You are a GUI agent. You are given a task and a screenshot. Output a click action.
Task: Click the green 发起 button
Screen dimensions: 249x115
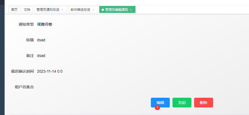[x=182, y=103]
